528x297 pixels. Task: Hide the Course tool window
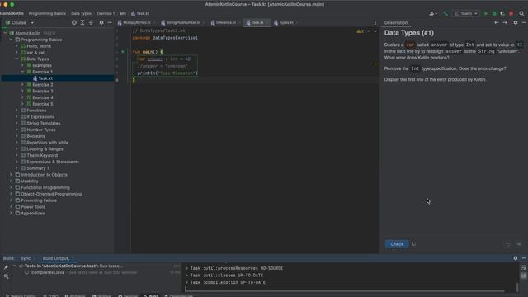110,22
